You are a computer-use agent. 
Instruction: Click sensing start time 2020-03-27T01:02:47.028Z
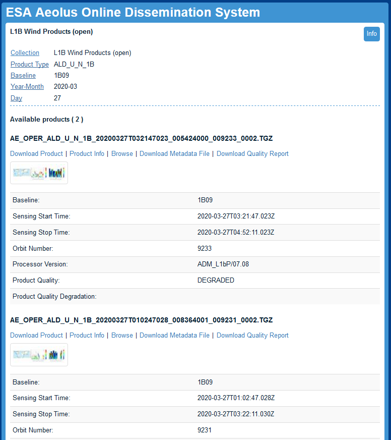pyautogui.click(x=236, y=398)
